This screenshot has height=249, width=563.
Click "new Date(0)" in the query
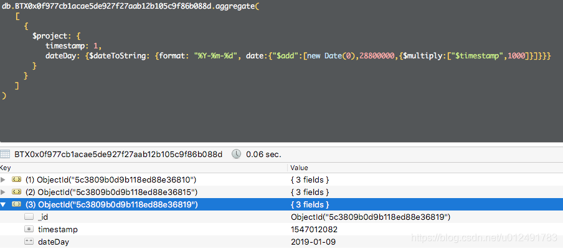(x=331, y=56)
